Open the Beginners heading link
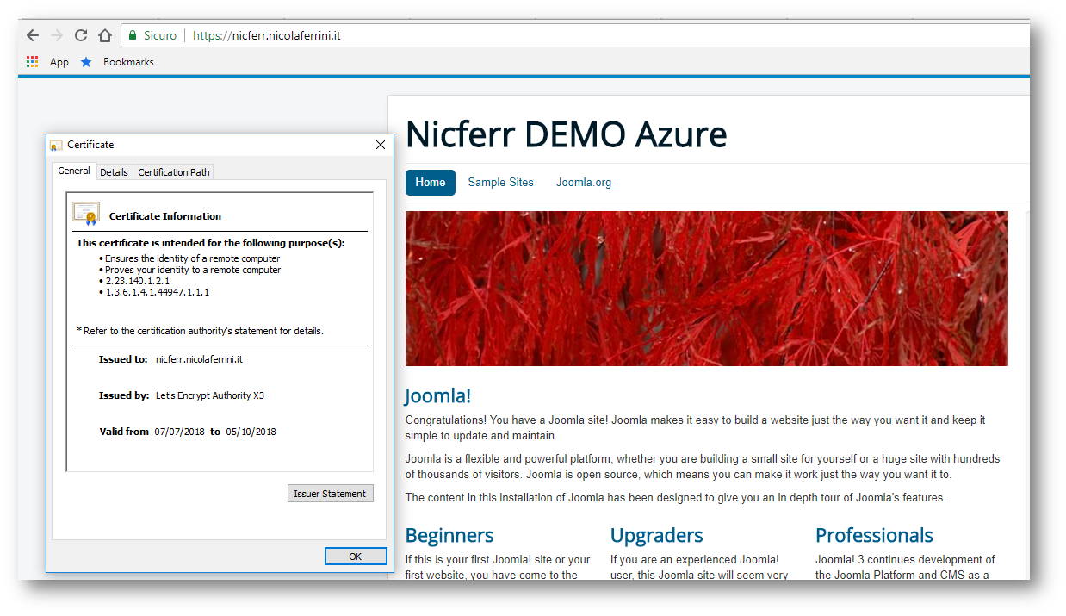This screenshot has height=616, width=1066. point(449,535)
